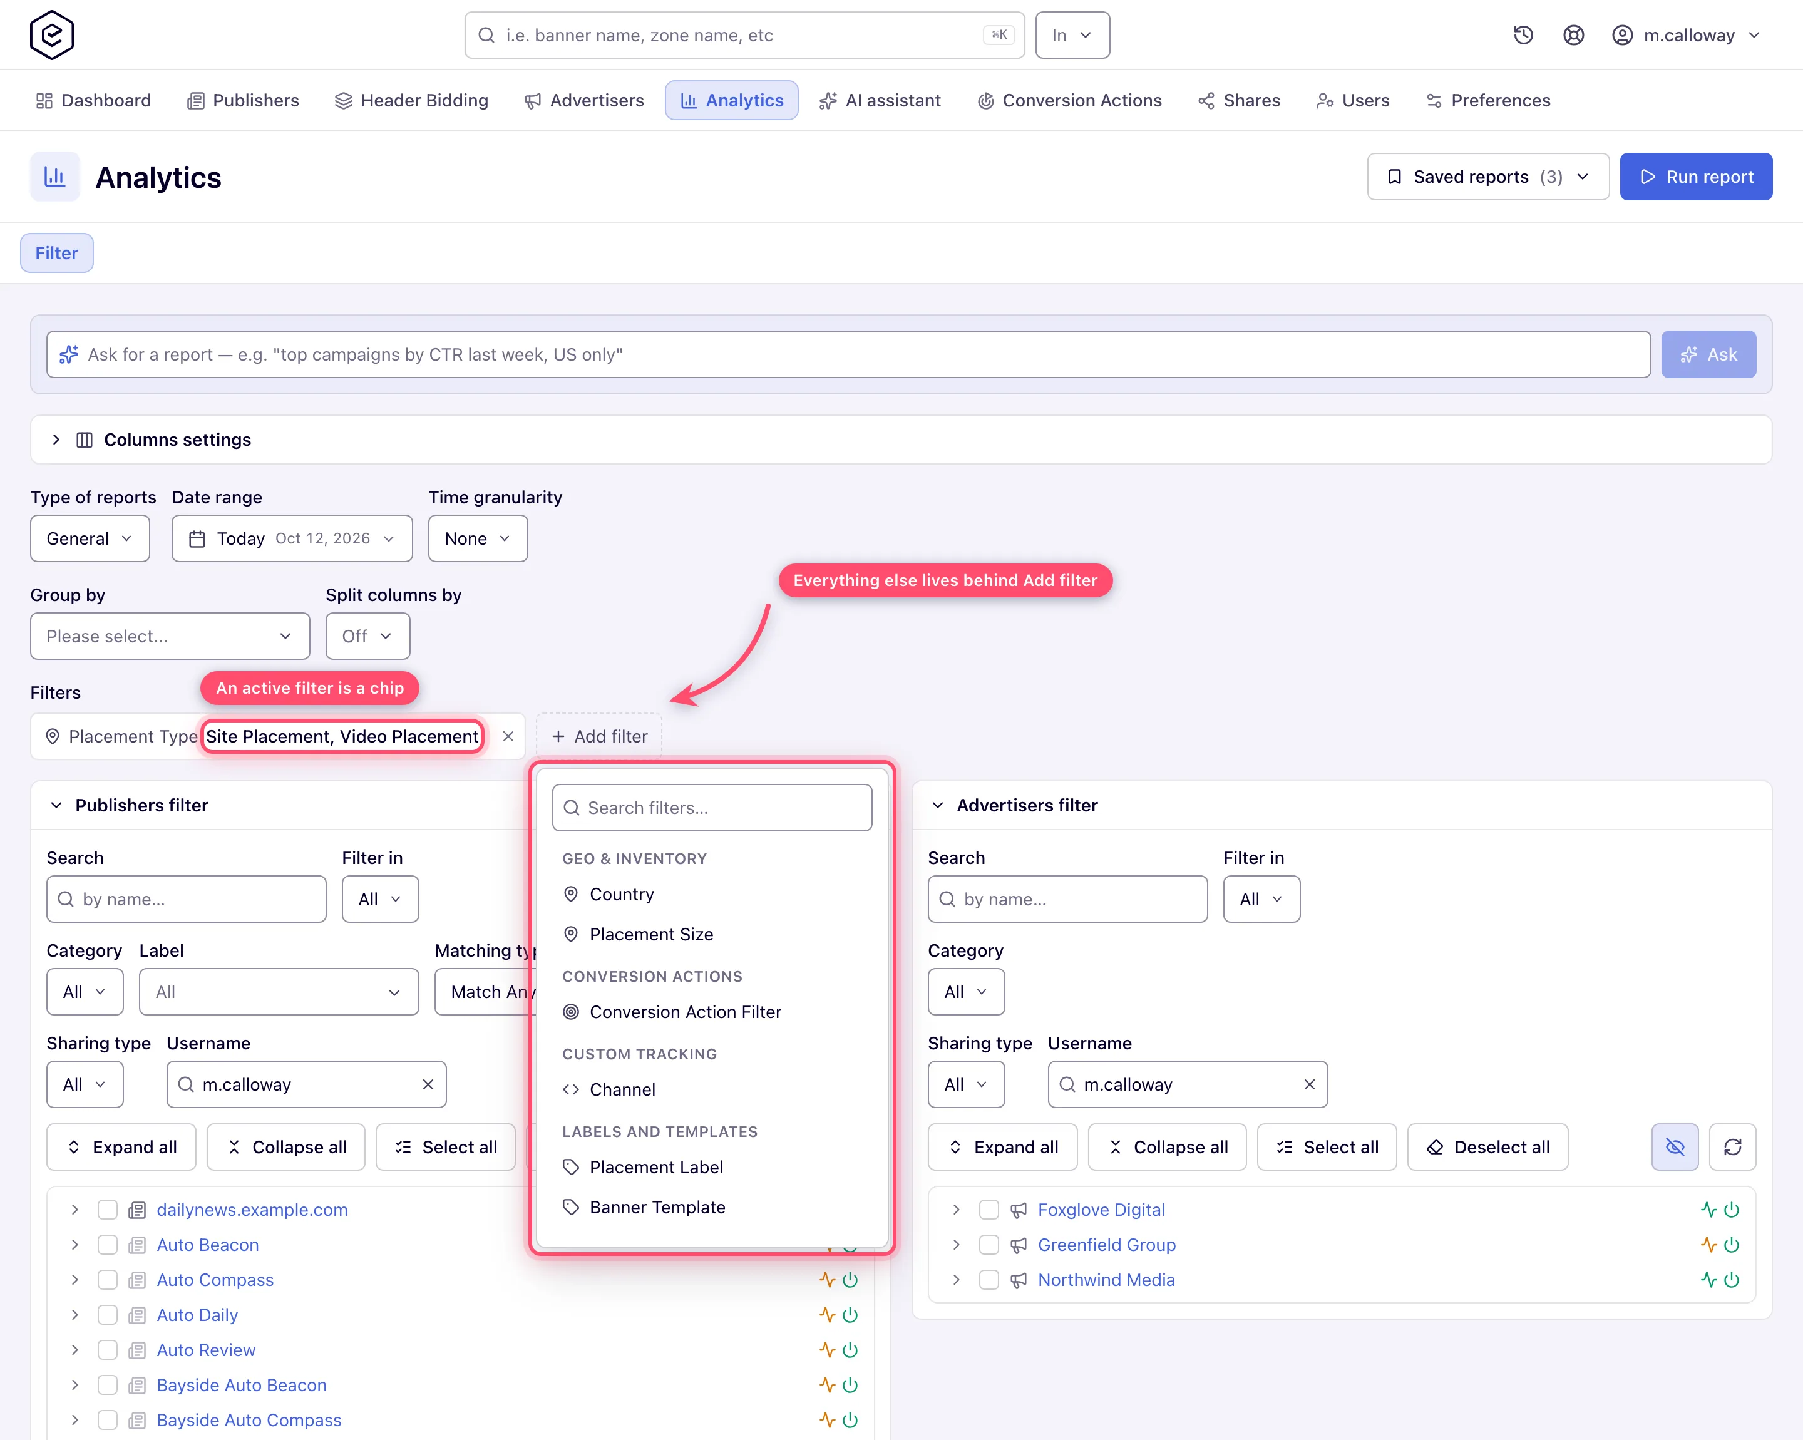
Task: Select Country in the filter menu
Action: coord(712,895)
